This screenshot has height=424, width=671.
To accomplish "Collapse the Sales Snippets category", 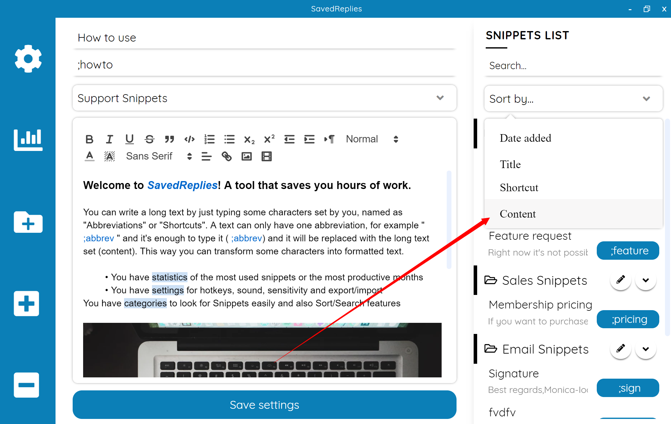I will pos(646,280).
